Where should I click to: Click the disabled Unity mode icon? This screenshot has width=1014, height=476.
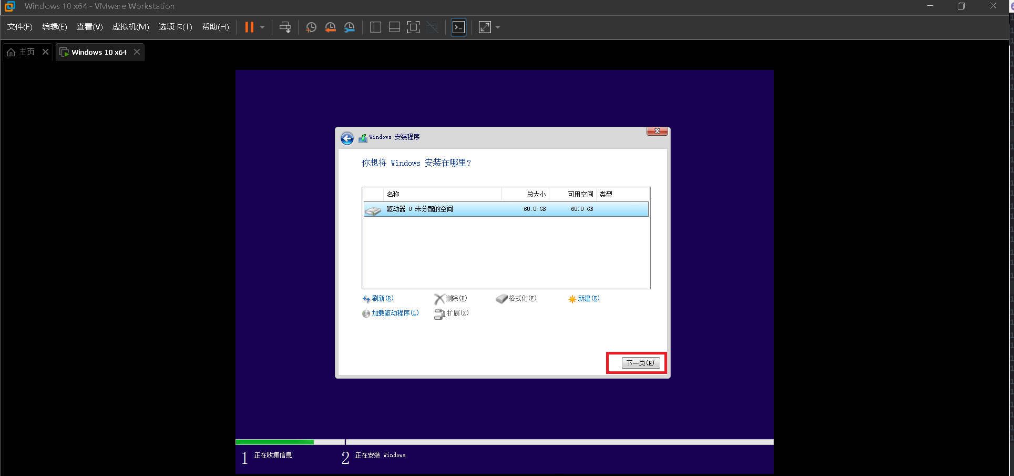[x=433, y=27]
